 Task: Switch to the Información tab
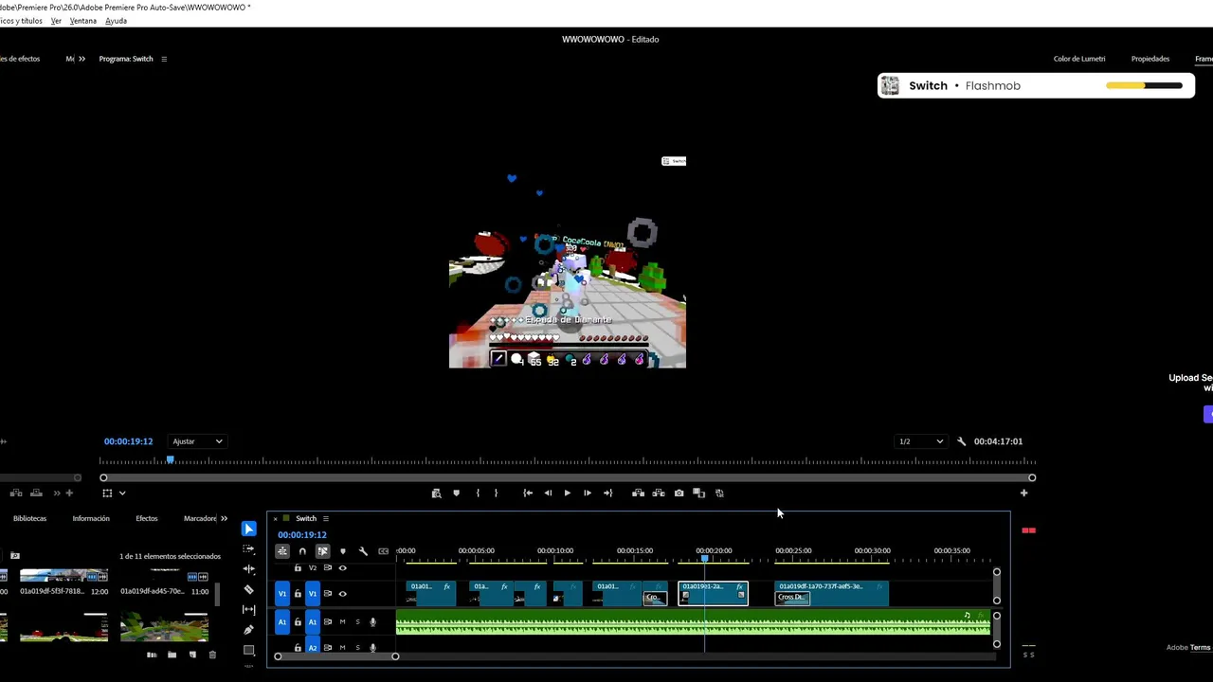(91, 519)
